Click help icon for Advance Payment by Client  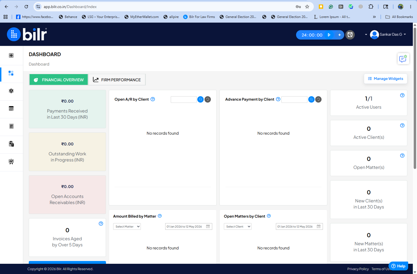[x=278, y=99]
